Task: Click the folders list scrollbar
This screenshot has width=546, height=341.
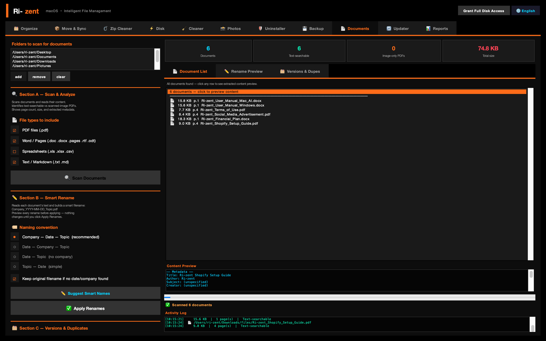Action: click(157, 59)
